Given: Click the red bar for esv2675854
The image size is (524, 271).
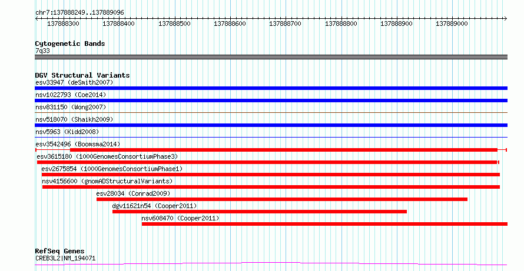Looking at the screenshot, I should (x=271, y=175).
